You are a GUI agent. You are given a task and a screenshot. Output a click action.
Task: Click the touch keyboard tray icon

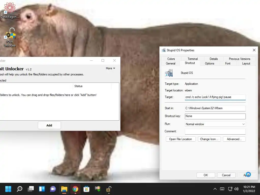point(222,189)
